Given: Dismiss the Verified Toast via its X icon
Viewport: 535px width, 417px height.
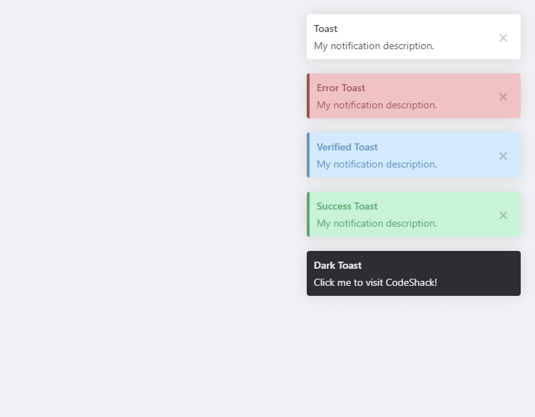Looking at the screenshot, I should (503, 156).
